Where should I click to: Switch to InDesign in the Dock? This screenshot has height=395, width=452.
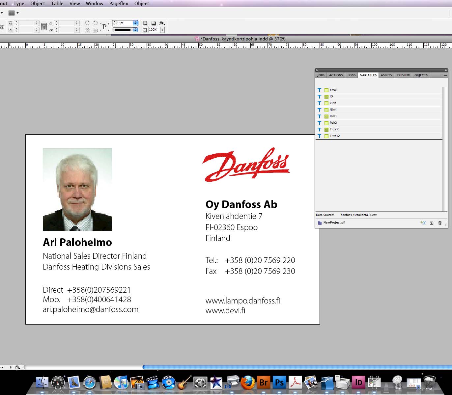pos(358,383)
